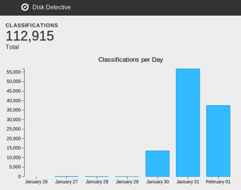Click the 40,000 y-axis label
Screen dimensions: 241x190
(x=14, y=100)
